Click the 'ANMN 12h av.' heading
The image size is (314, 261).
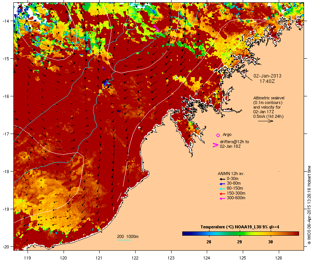point(231,173)
